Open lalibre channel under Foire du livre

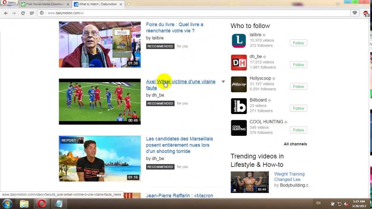[x=158, y=38]
